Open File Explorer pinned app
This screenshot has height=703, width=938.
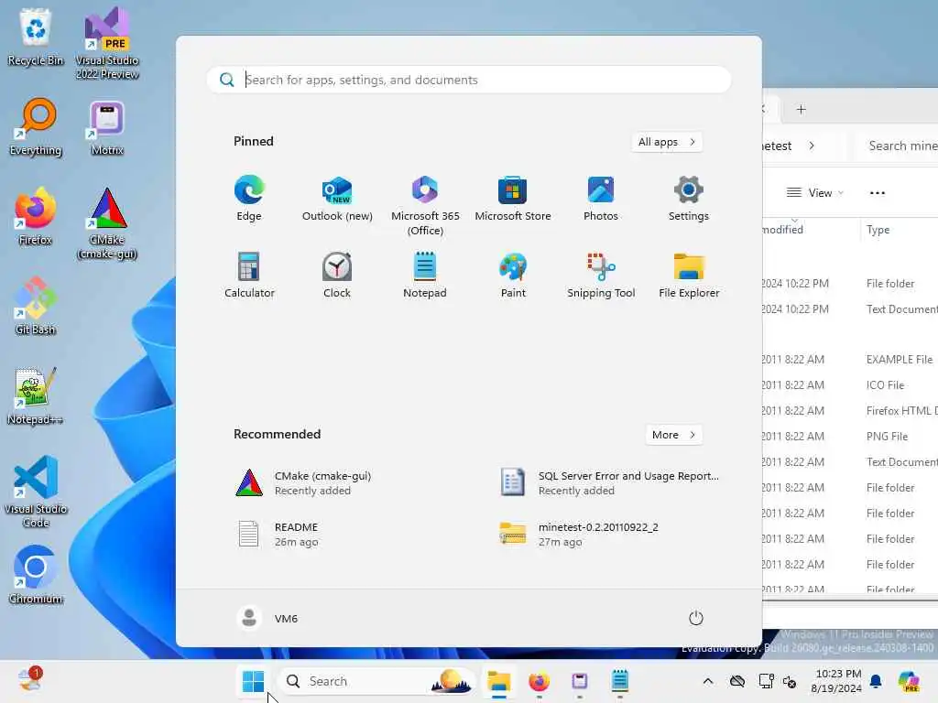pos(689,275)
